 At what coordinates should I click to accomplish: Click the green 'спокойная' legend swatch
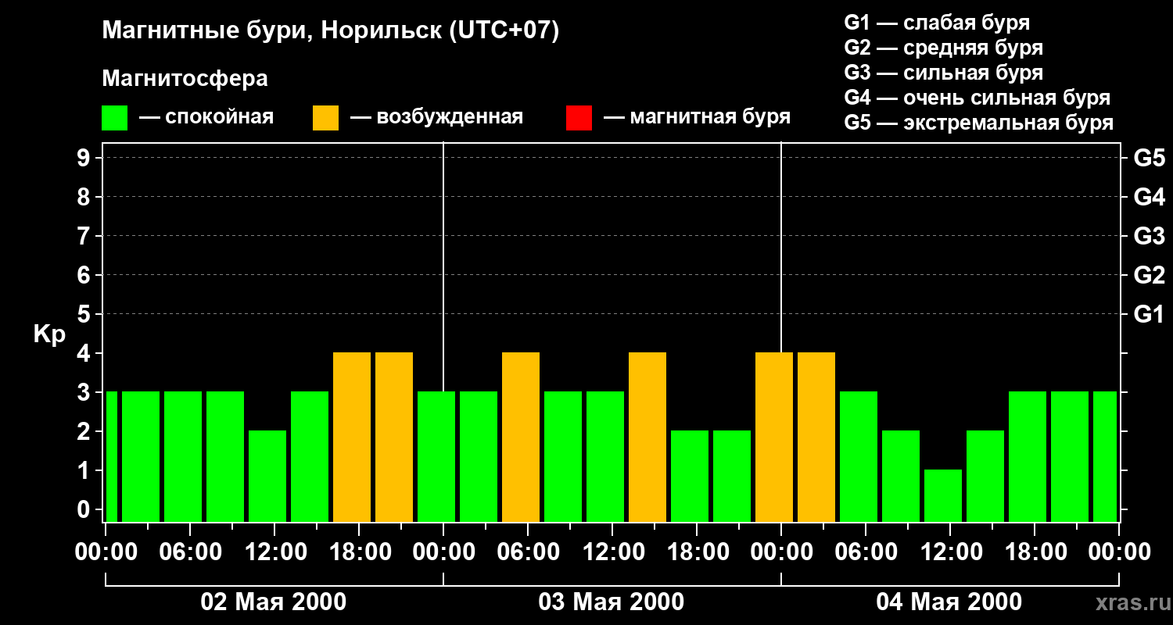click(115, 118)
